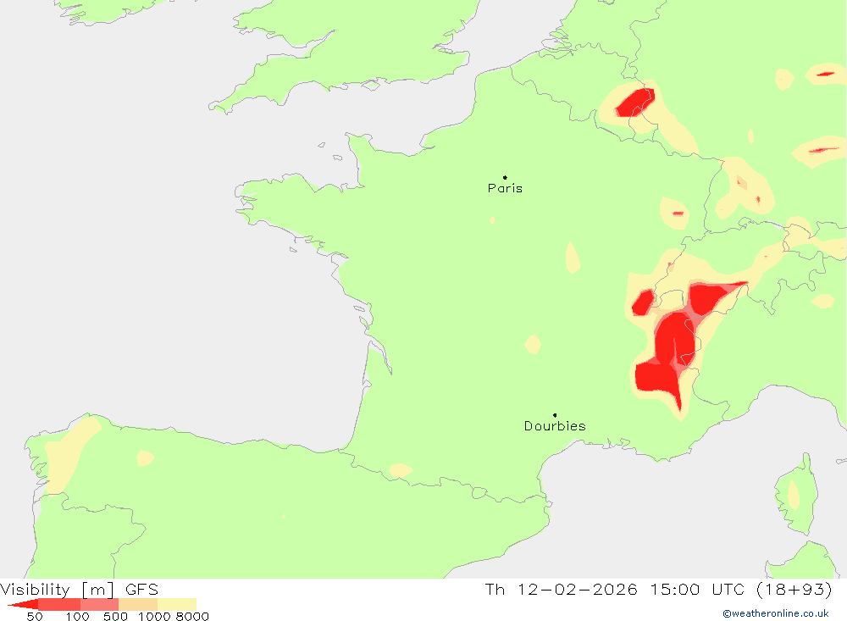Pick the 500–1000 m orange legend swatch

click(x=138, y=604)
